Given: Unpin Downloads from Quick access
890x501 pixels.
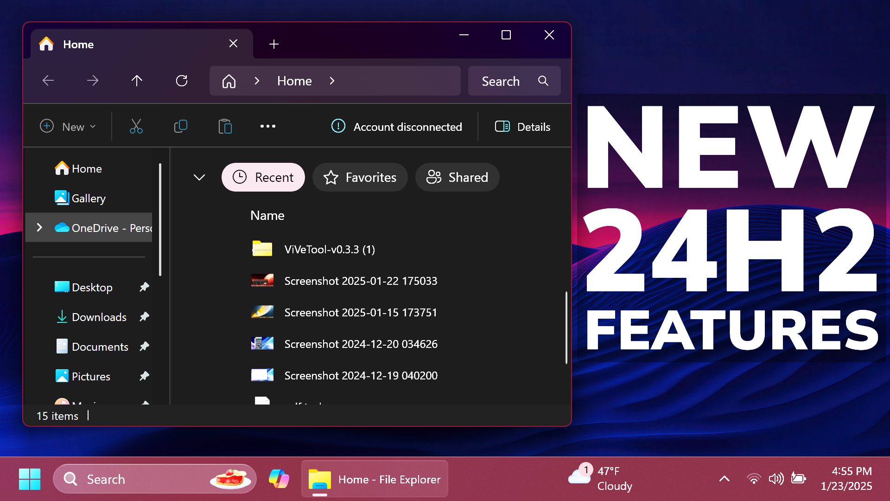Looking at the screenshot, I should click(x=144, y=317).
